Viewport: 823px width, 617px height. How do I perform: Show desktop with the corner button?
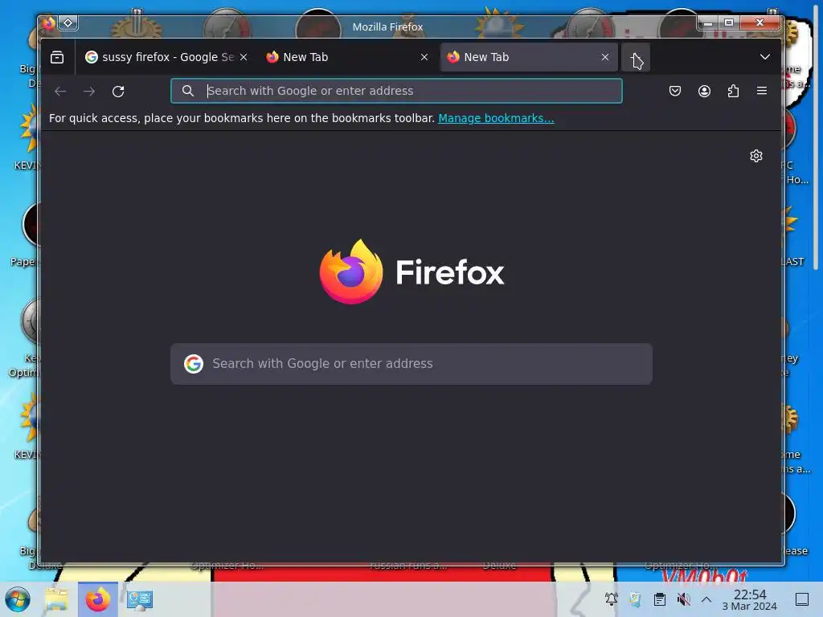(x=802, y=599)
